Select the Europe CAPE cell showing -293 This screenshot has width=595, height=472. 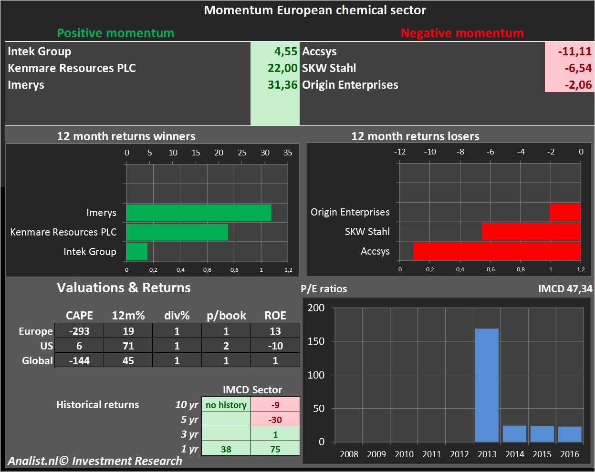(x=79, y=331)
